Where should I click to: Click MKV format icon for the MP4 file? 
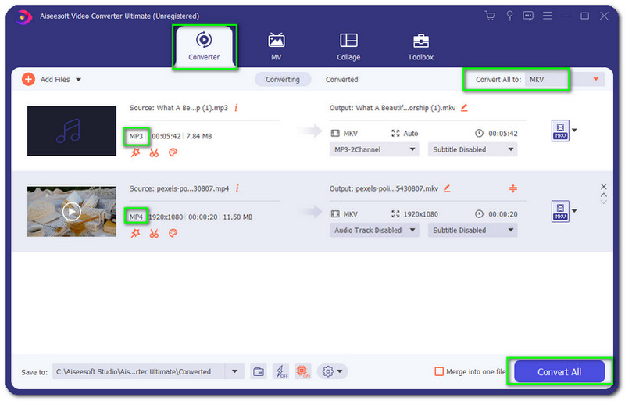560,211
